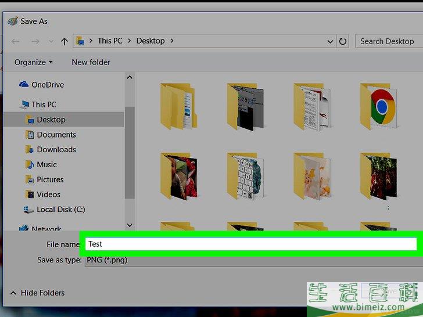Select folder with Chrome logo
The image size is (423, 317).
378,106
